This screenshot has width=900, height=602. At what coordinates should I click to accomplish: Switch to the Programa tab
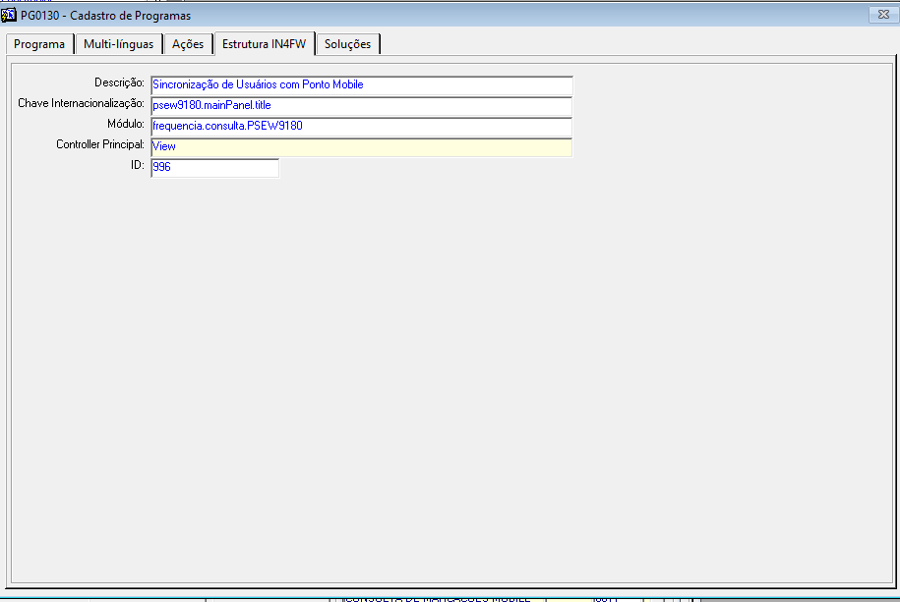click(x=39, y=44)
